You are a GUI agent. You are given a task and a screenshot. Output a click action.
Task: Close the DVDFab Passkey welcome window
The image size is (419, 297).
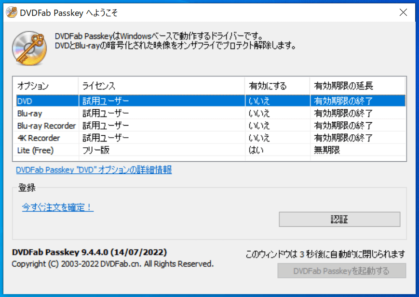click(403, 13)
